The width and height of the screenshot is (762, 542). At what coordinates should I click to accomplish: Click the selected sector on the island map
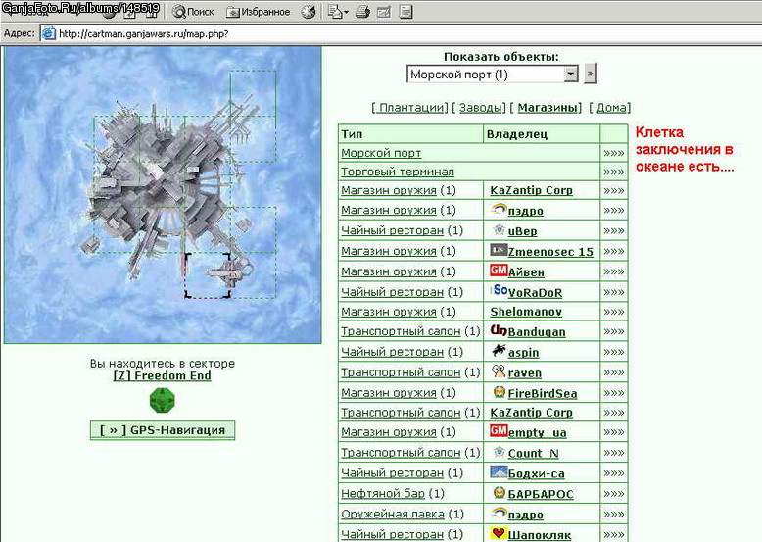pyautogui.click(x=208, y=274)
